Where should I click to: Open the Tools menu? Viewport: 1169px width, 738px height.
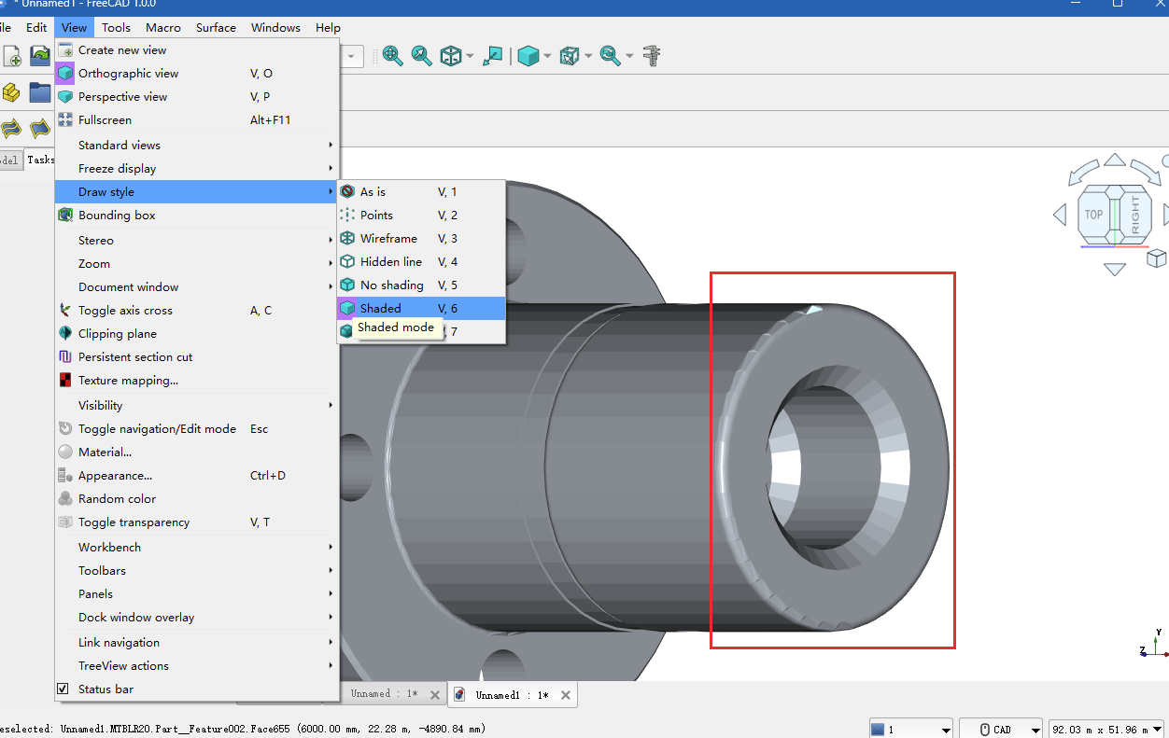pos(116,28)
